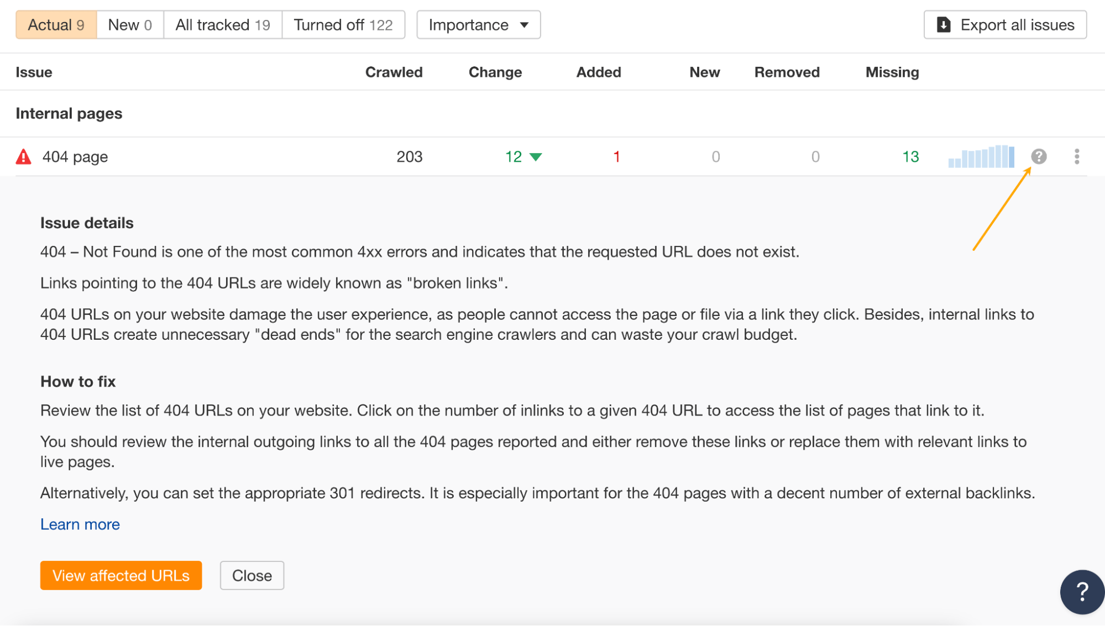Close the issue details panel
Viewport: 1105px width, 626px height.
252,575
